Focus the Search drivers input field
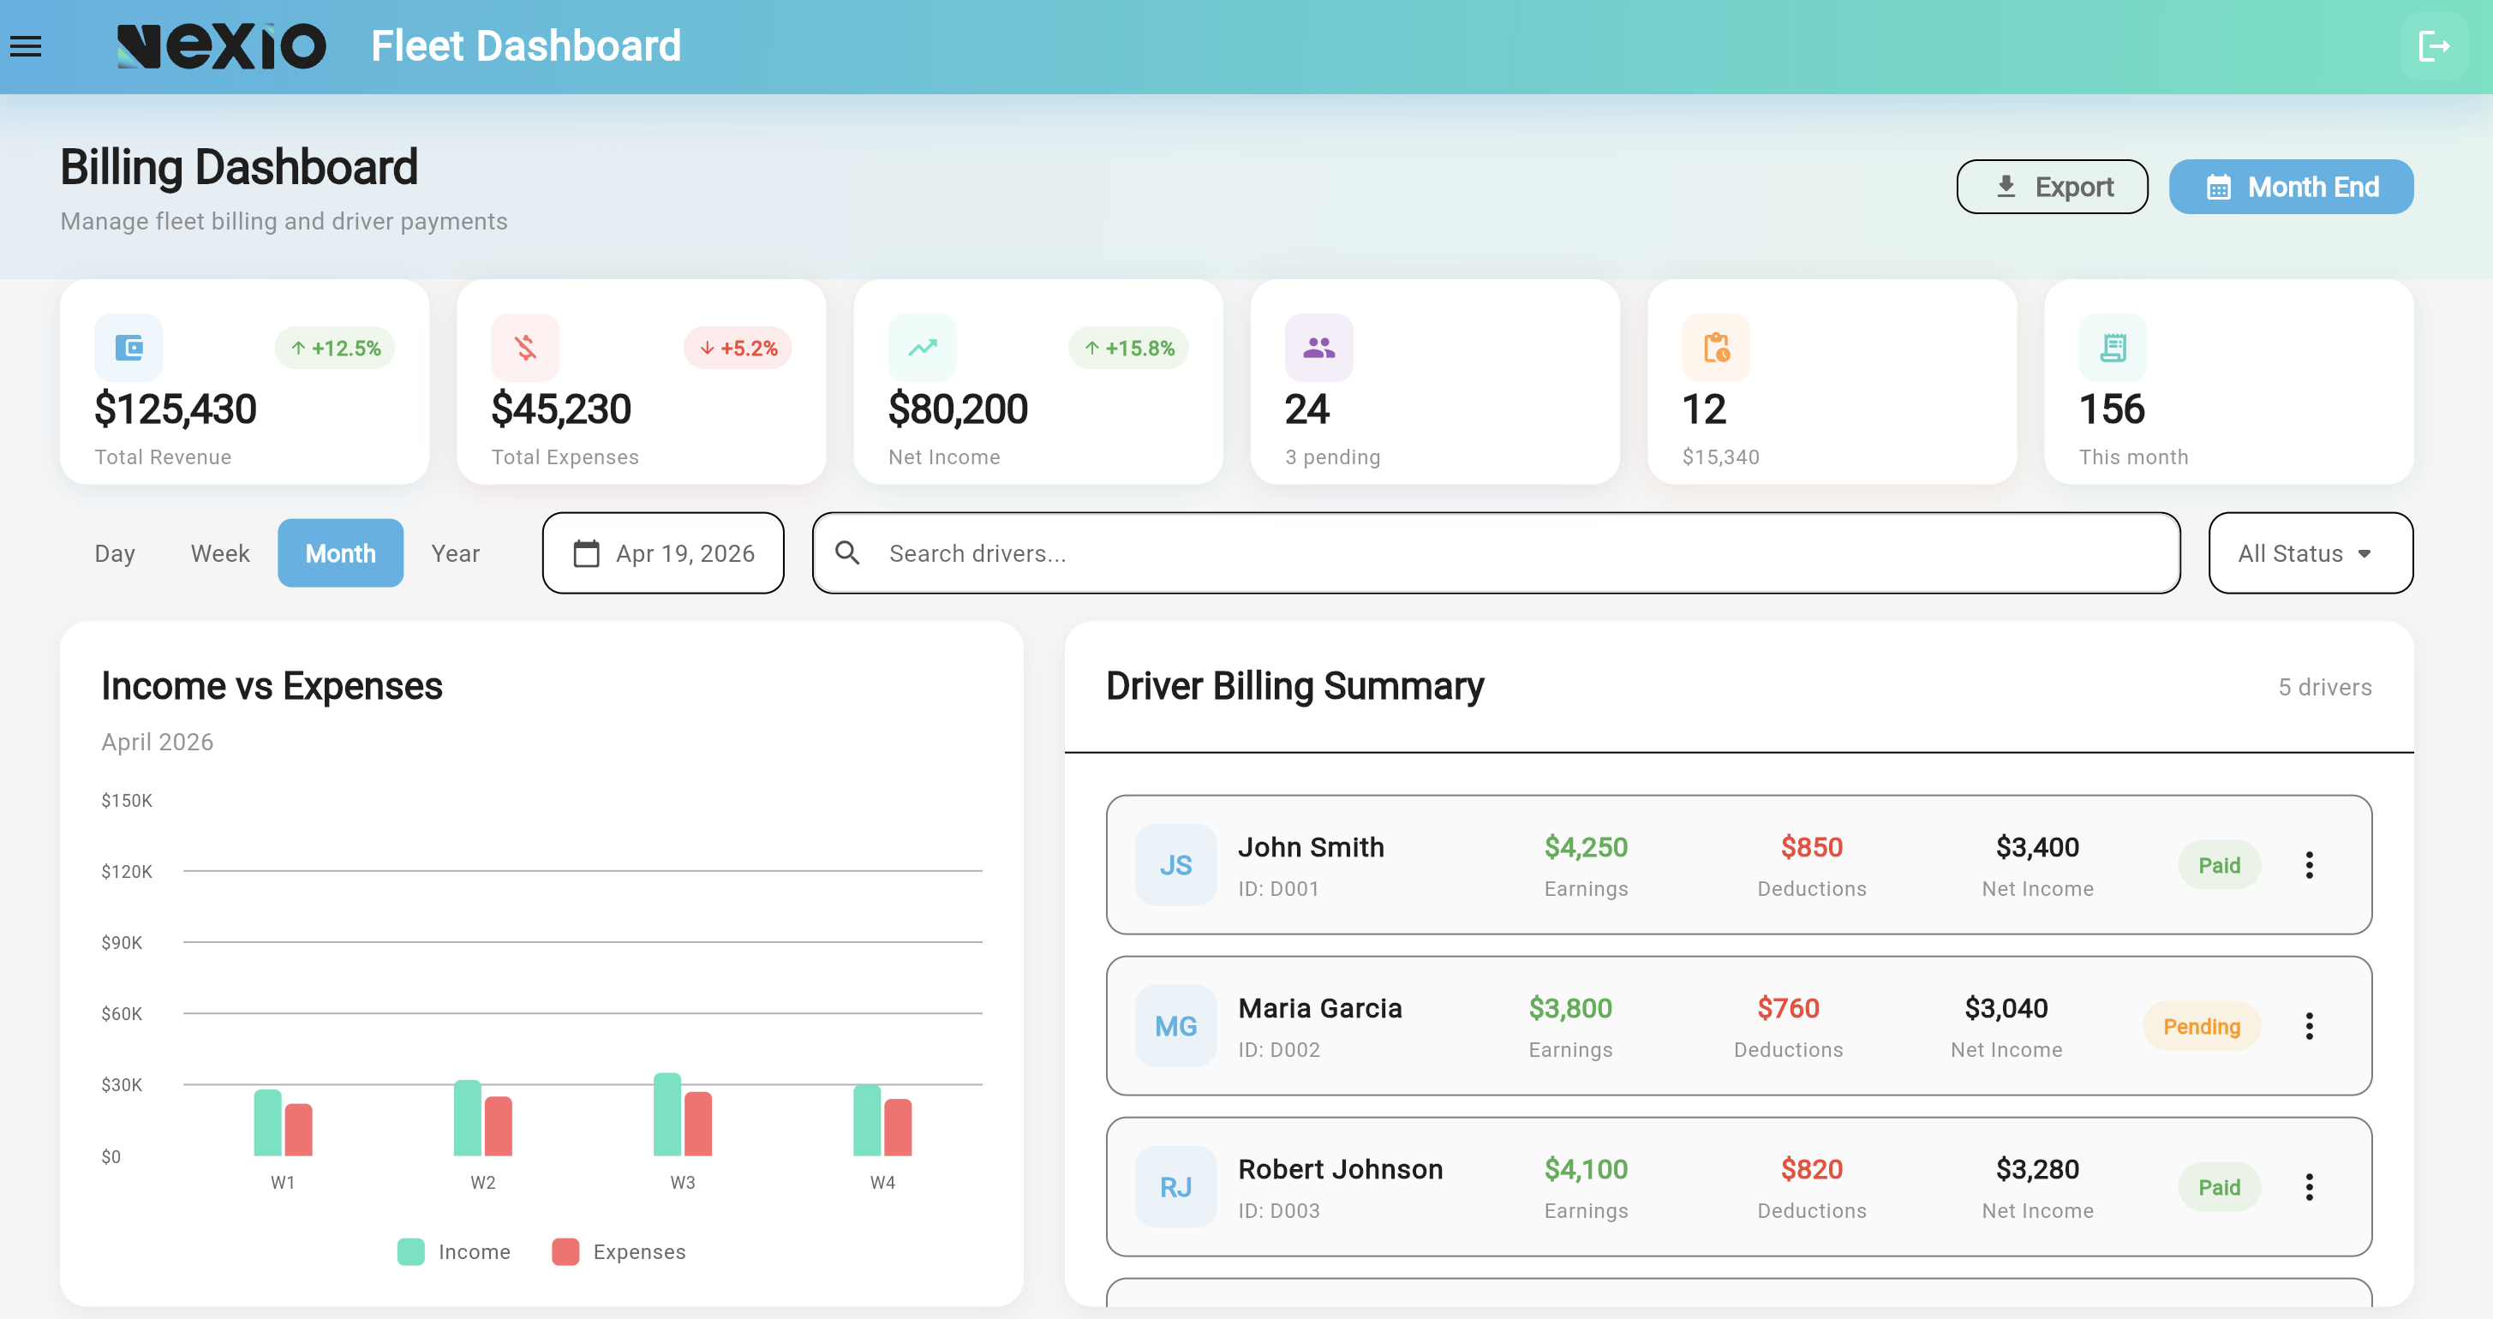This screenshot has width=2493, height=1319. pos(1495,553)
